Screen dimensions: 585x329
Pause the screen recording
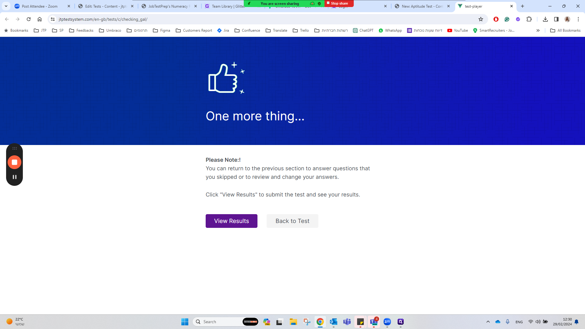[14, 177]
